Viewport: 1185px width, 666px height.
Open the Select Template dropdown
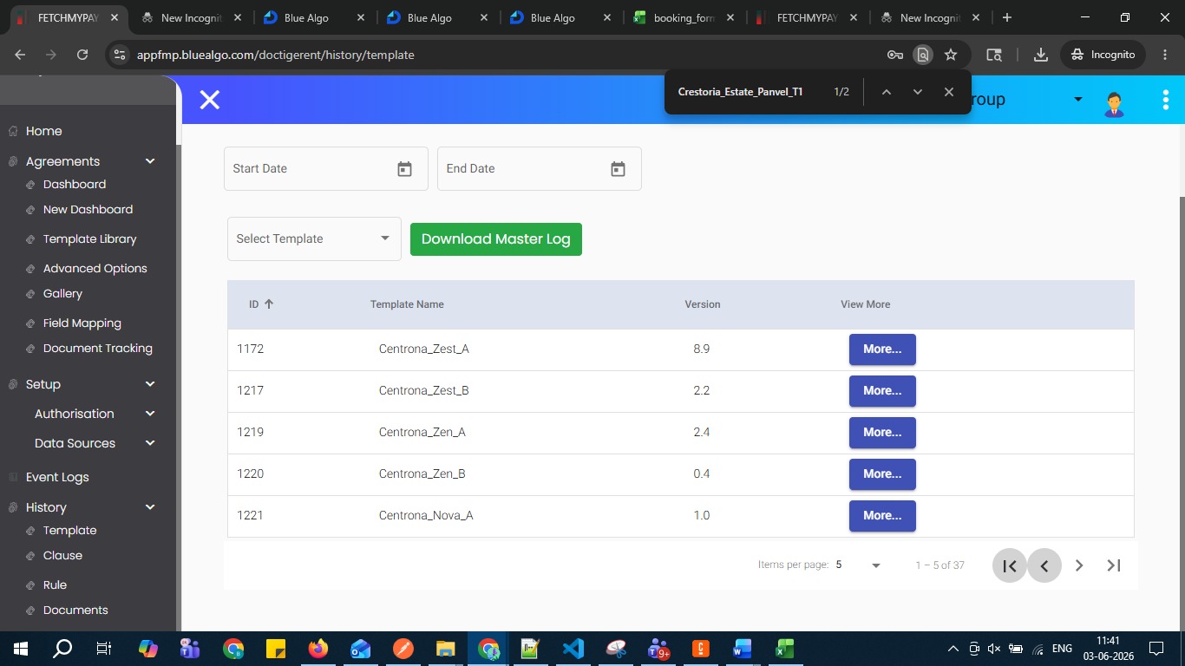[314, 238]
